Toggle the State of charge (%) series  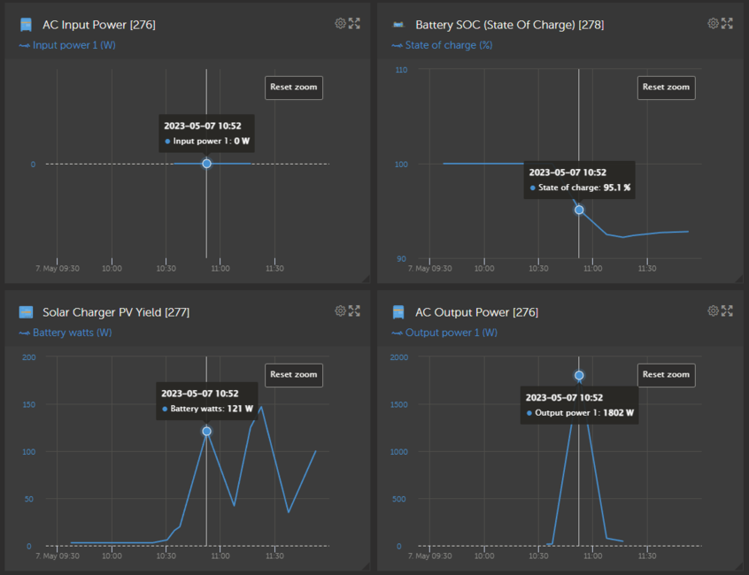coord(442,45)
